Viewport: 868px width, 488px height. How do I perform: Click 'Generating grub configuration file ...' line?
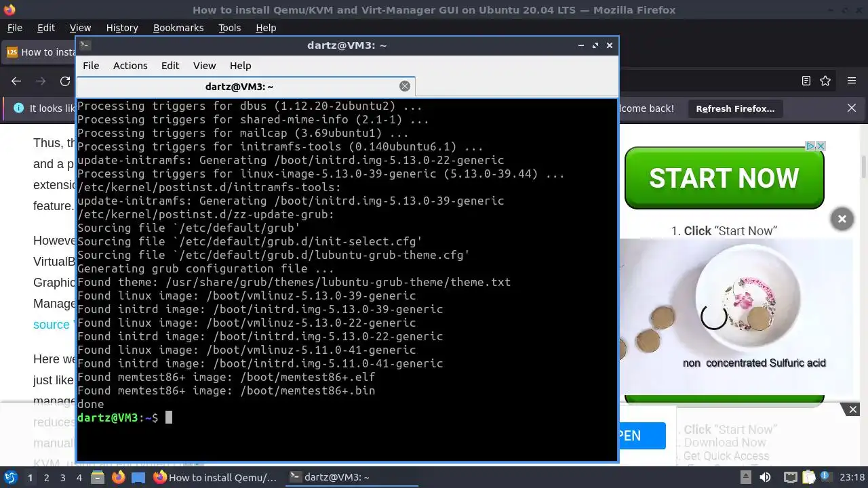click(206, 268)
